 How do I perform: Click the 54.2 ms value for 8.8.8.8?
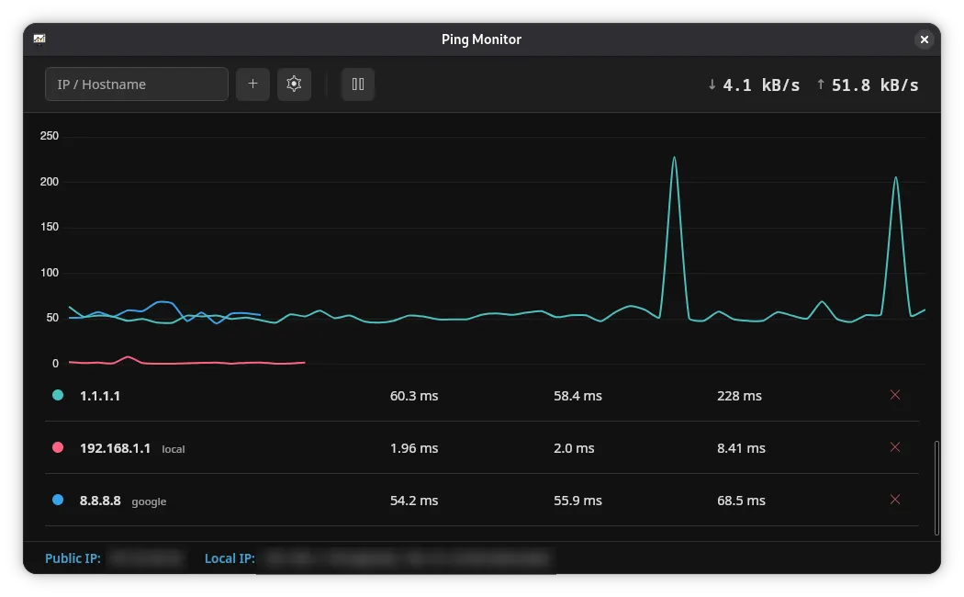coord(414,501)
